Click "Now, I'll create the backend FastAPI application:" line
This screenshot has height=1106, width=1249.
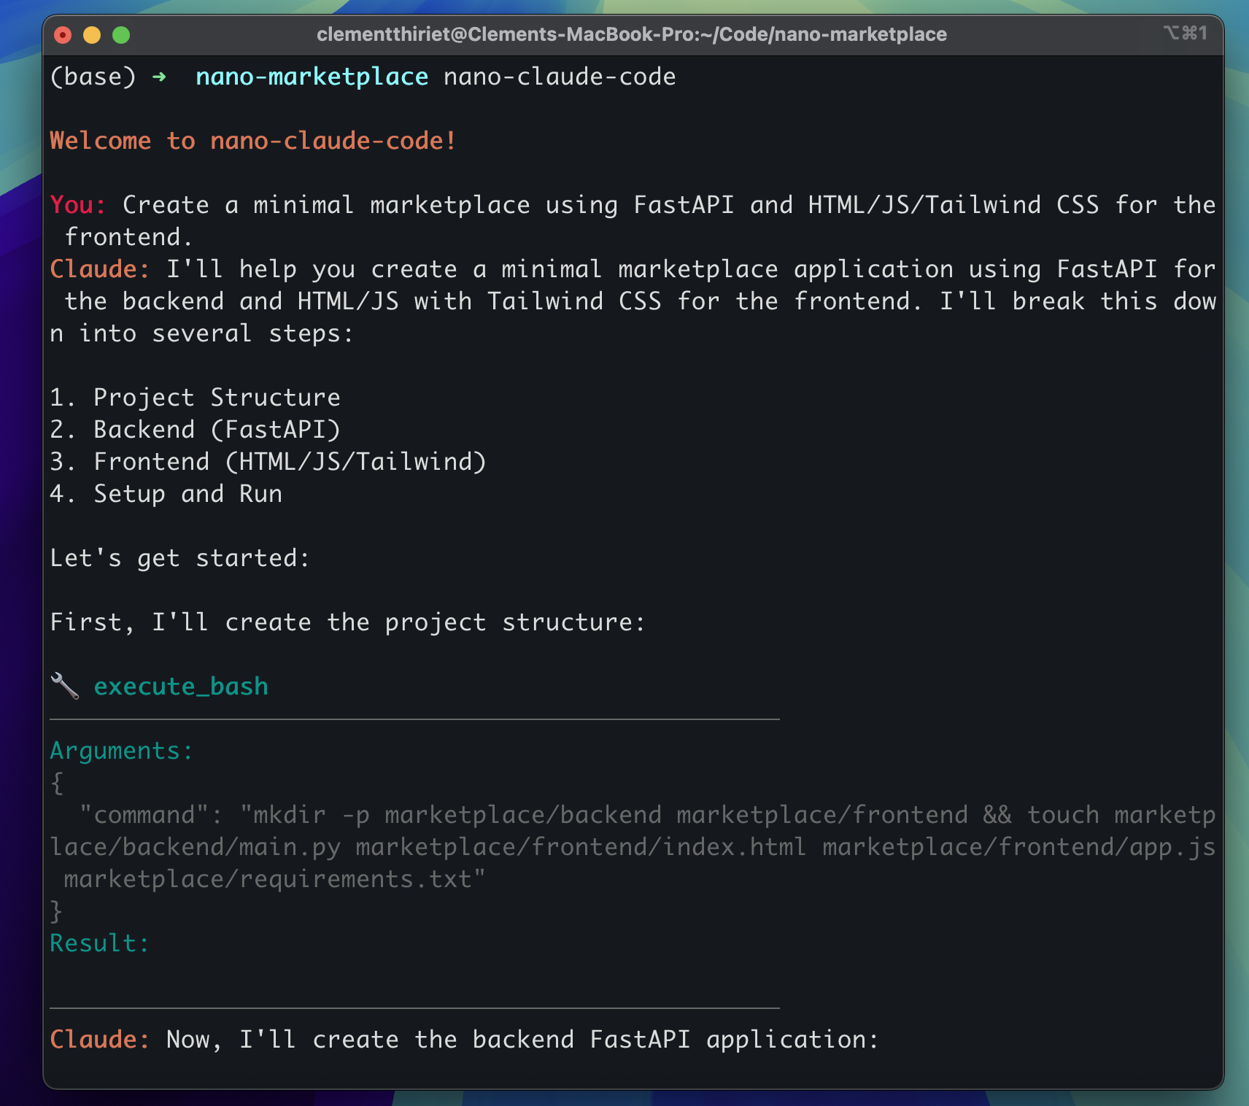(x=523, y=1040)
